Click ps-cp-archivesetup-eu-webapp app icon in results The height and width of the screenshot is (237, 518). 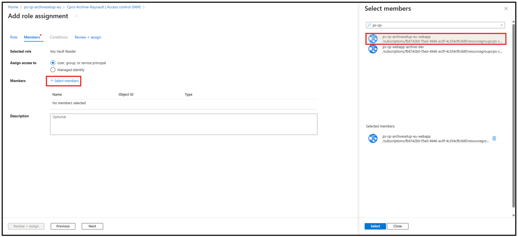373,39
